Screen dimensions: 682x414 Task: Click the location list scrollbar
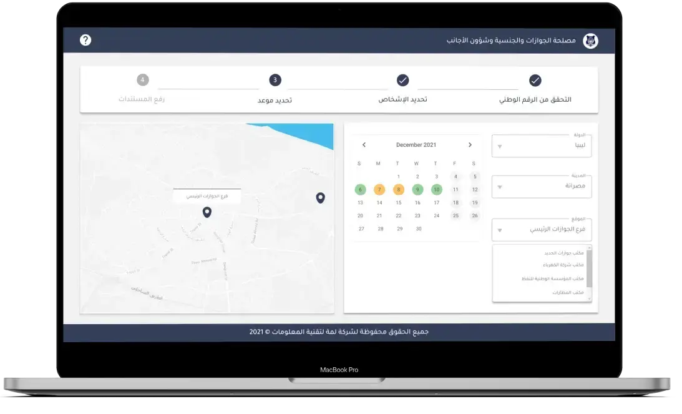pyautogui.click(x=589, y=269)
